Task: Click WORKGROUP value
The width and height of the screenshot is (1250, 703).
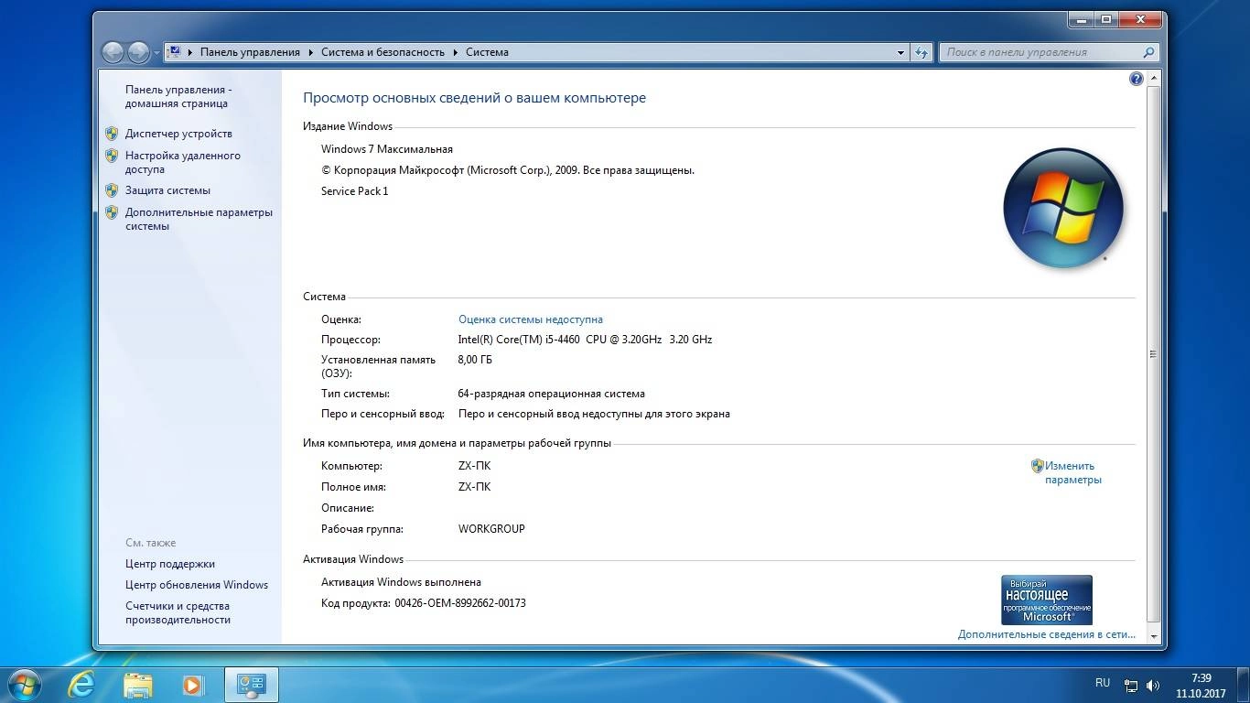Action: (x=491, y=529)
